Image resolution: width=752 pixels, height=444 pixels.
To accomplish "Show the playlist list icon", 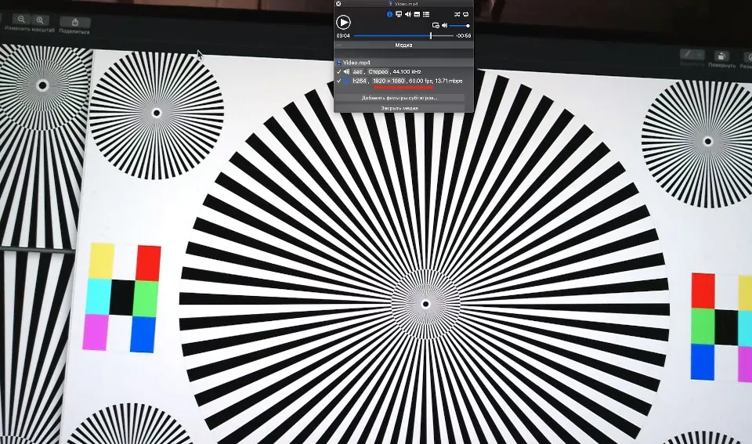I will click(426, 14).
